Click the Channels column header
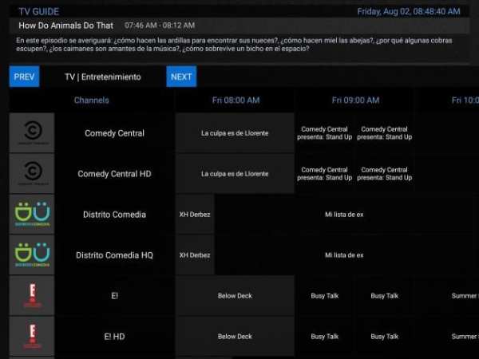This screenshot has width=479, height=359. (x=92, y=101)
